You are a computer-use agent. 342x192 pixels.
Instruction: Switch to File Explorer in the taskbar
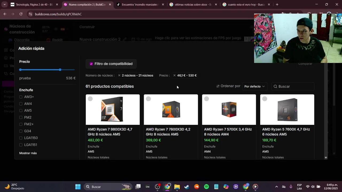[177, 187]
